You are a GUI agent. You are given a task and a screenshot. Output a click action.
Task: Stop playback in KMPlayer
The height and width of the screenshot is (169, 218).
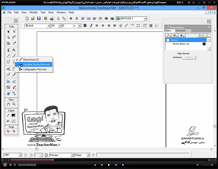(x=123, y=165)
